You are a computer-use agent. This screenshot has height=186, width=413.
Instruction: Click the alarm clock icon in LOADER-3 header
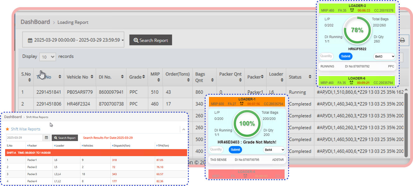[352, 10]
